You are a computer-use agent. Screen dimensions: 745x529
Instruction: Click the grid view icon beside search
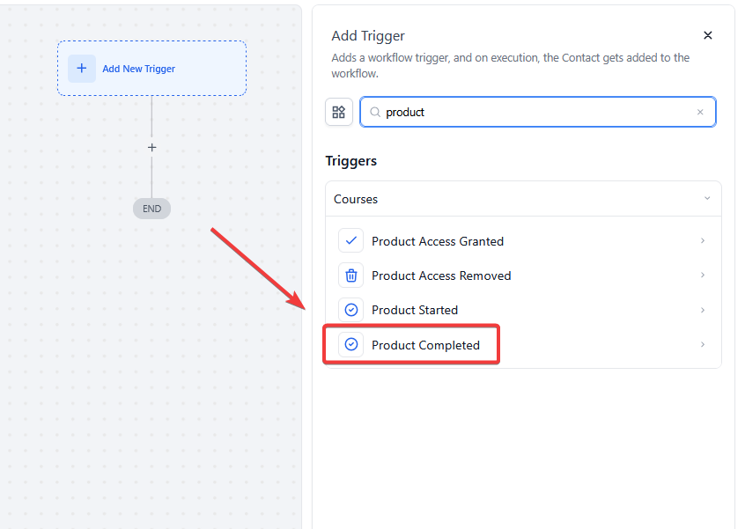339,112
